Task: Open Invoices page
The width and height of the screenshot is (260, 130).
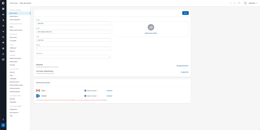Action: pyautogui.click(x=12, y=65)
